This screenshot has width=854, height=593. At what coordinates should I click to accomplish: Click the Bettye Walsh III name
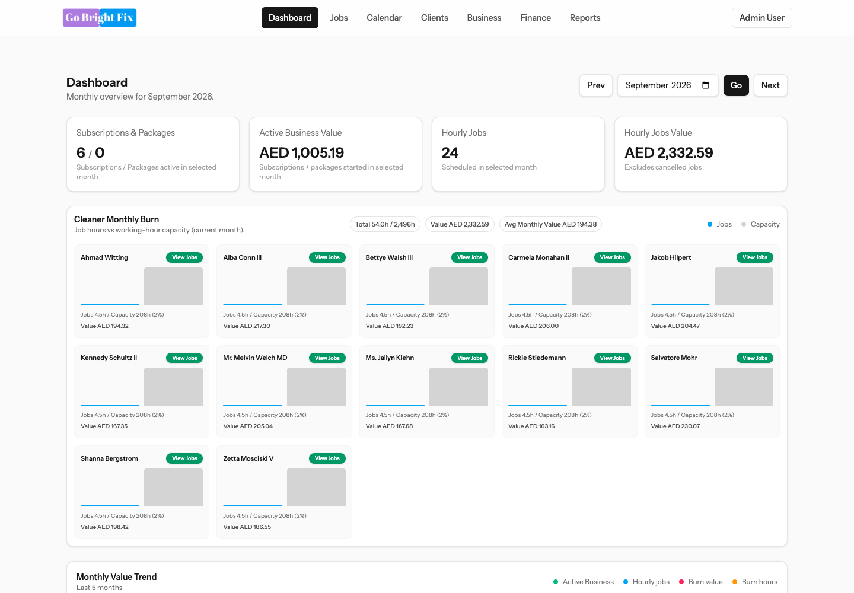coord(389,257)
